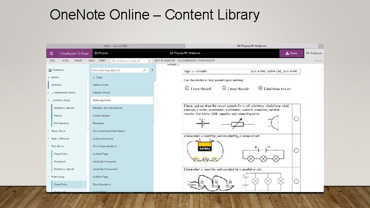Click the Share button
The width and height of the screenshot is (370, 208).
[x=291, y=53]
